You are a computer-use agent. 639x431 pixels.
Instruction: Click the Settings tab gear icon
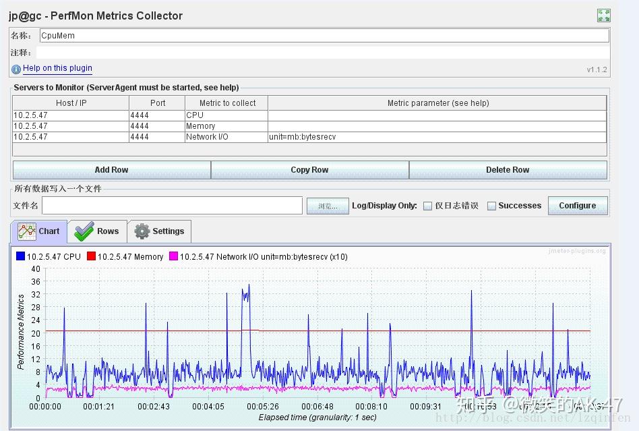click(x=142, y=231)
